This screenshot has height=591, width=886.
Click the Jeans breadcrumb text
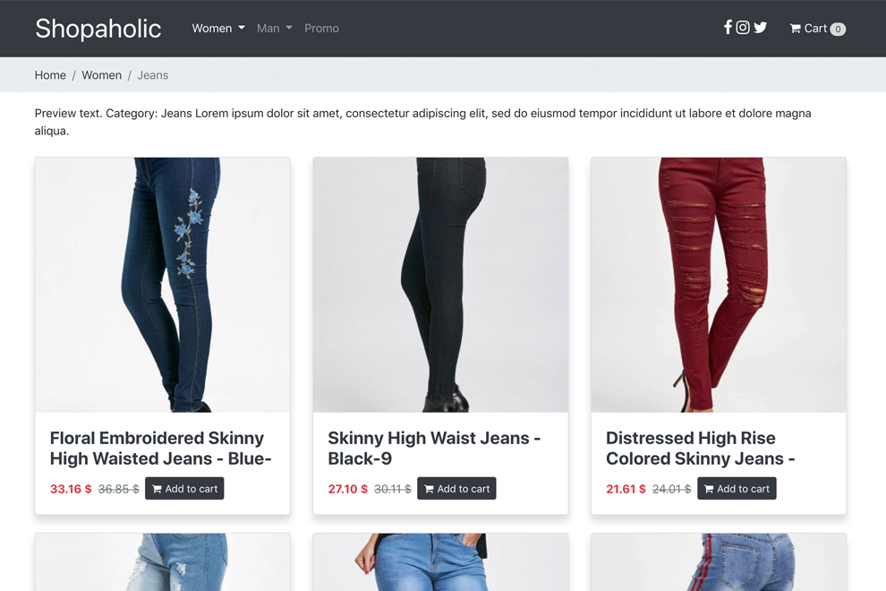[152, 75]
